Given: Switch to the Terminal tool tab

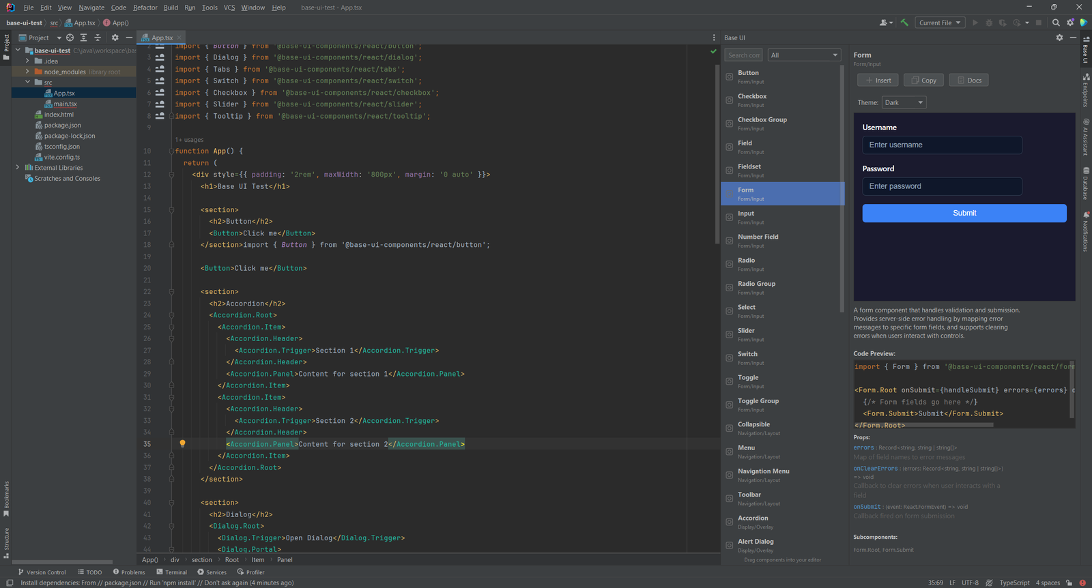Looking at the screenshot, I should (x=171, y=572).
